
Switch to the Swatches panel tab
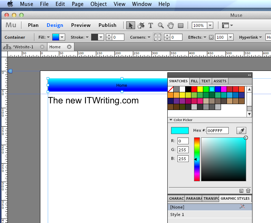pyautogui.click(x=178, y=81)
